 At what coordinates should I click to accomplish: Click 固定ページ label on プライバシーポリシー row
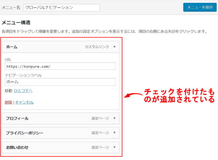click(100, 133)
